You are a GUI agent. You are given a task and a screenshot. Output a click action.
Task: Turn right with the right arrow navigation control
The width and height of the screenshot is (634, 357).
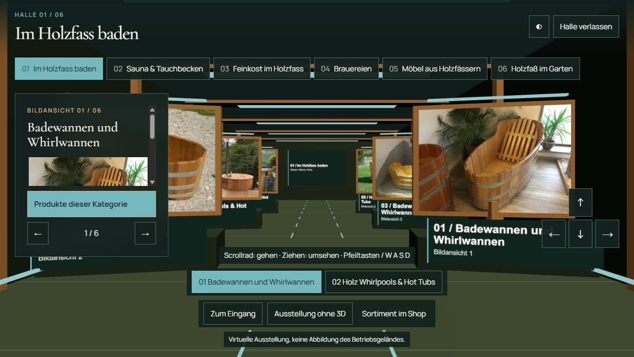click(607, 234)
